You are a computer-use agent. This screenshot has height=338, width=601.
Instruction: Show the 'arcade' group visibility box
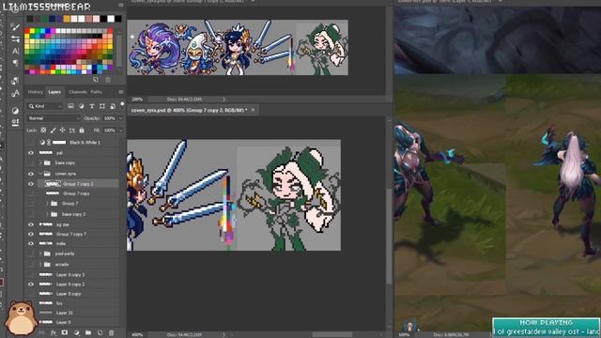[x=31, y=264]
